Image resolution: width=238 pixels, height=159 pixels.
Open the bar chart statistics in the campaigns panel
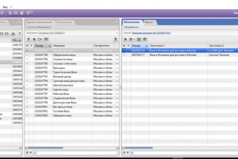(x=13, y=34)
